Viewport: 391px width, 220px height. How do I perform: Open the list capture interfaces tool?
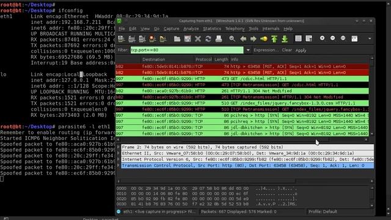(x=121, y=38)
